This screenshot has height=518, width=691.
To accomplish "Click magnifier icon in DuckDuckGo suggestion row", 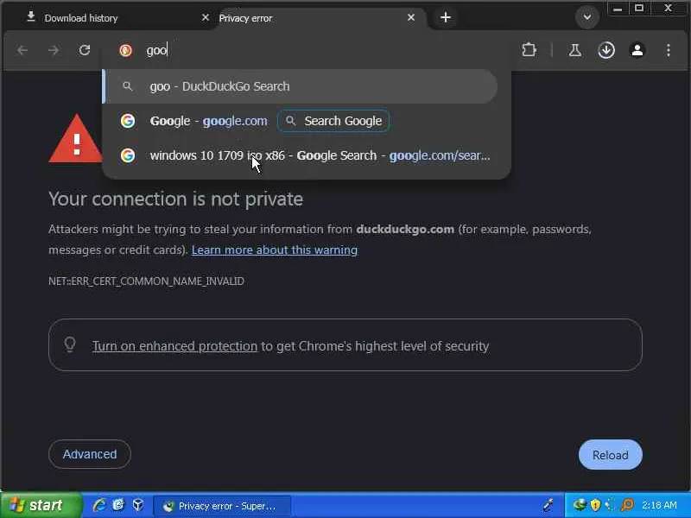I will pos(127,86).
